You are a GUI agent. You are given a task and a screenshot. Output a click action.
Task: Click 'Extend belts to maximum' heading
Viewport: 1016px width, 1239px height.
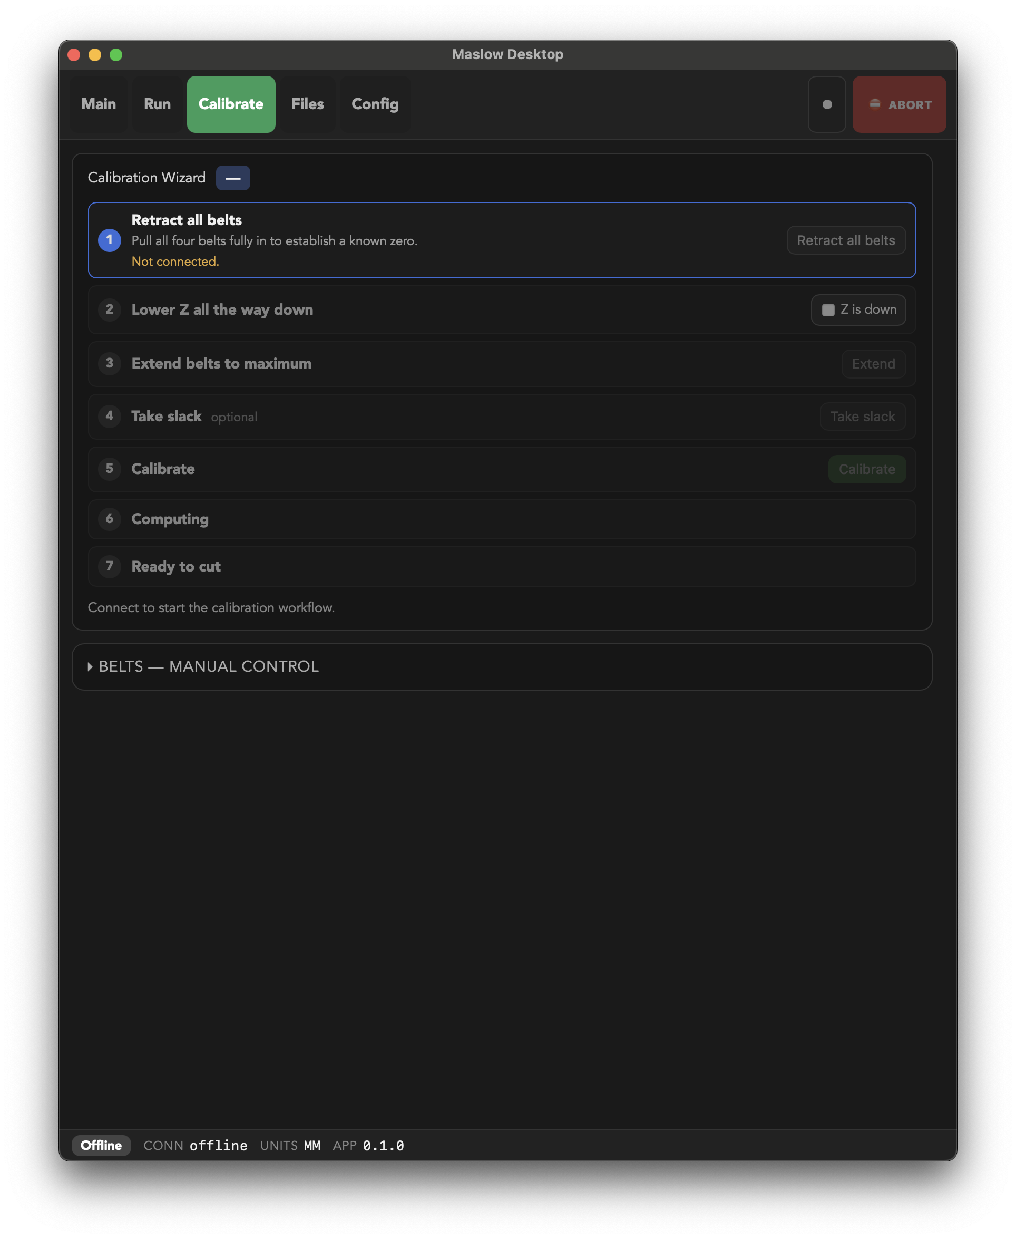(221, 364)
